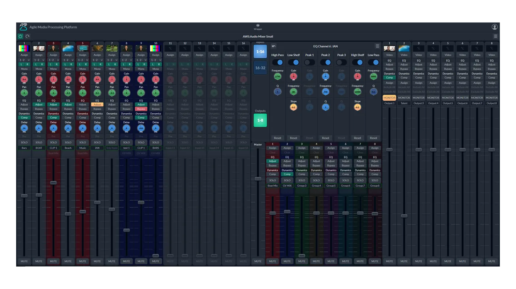The width and height of the screenshot is (516, 289).
Task: Enable the Peak 1 EQ band switch
Action: (x=310, y=62)
